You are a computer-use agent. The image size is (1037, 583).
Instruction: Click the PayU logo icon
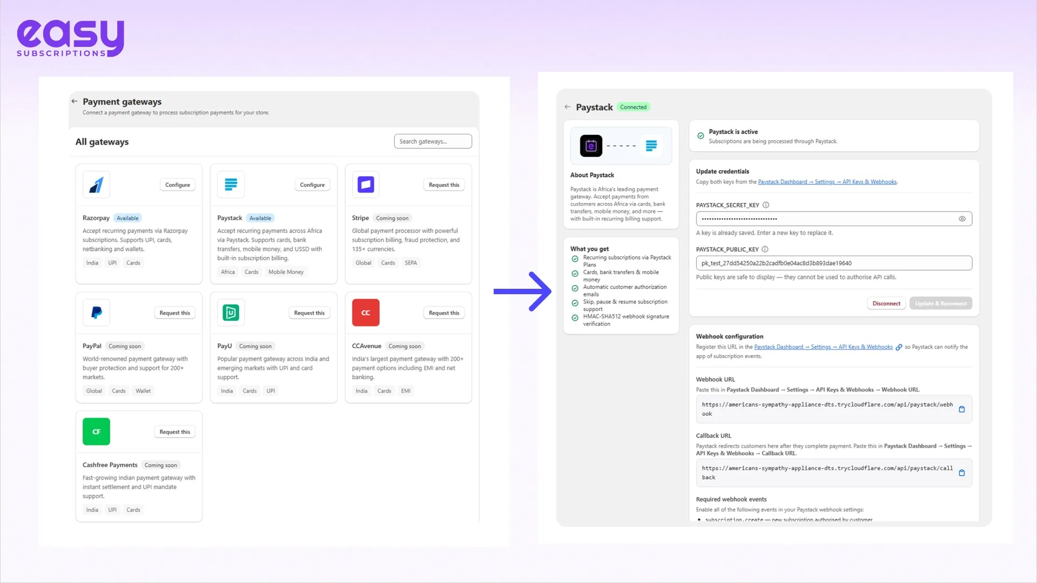click(231, 313)
